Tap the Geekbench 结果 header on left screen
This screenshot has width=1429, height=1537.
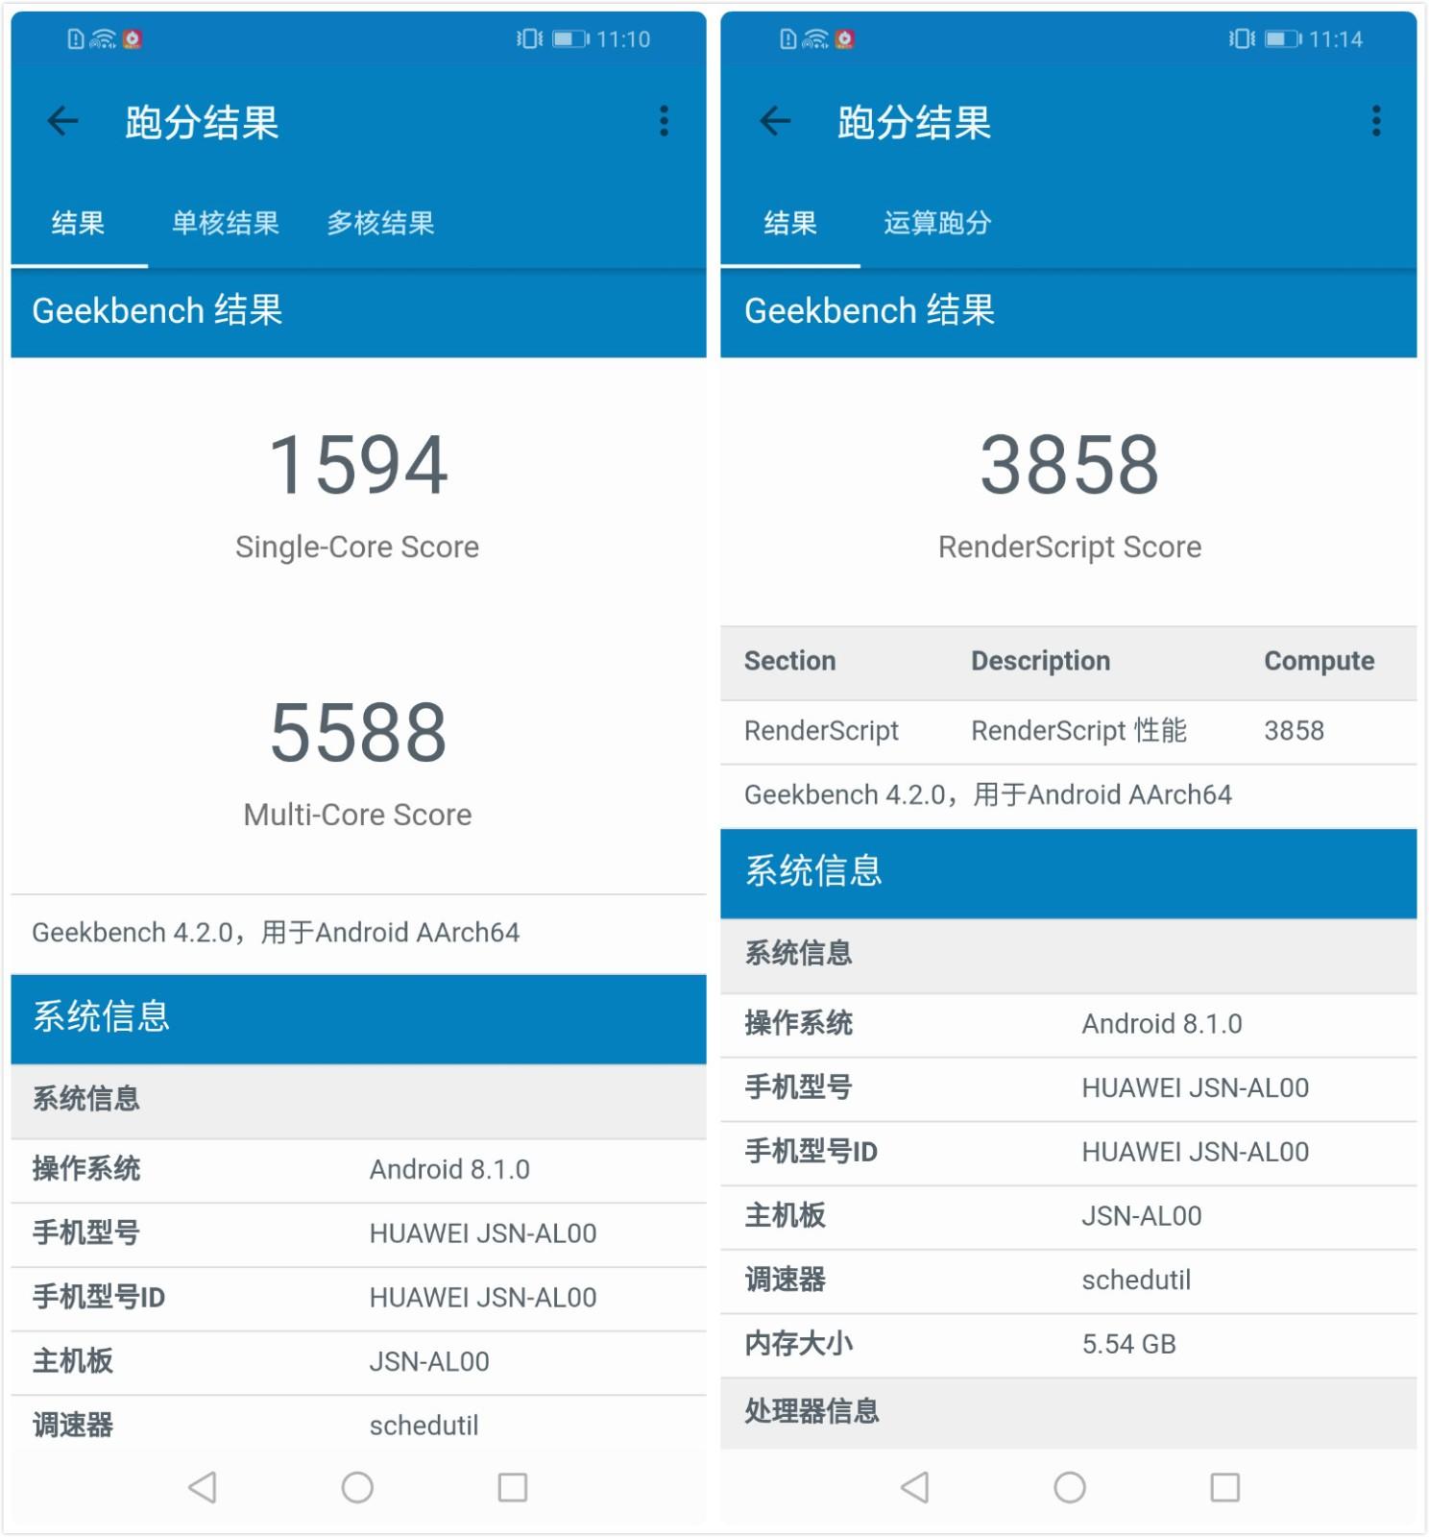click(358, 312)
